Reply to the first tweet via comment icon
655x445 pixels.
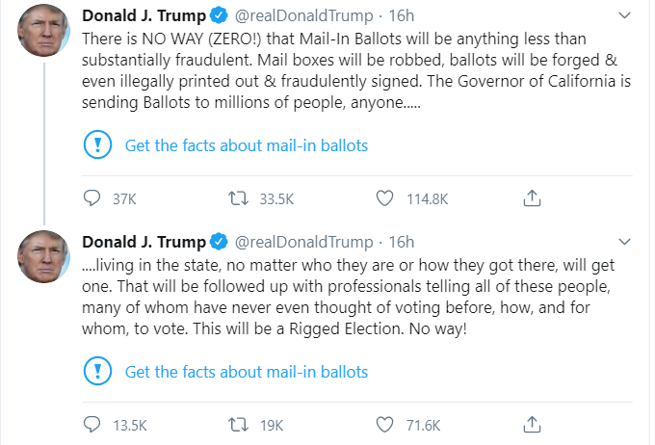point(92,198)
